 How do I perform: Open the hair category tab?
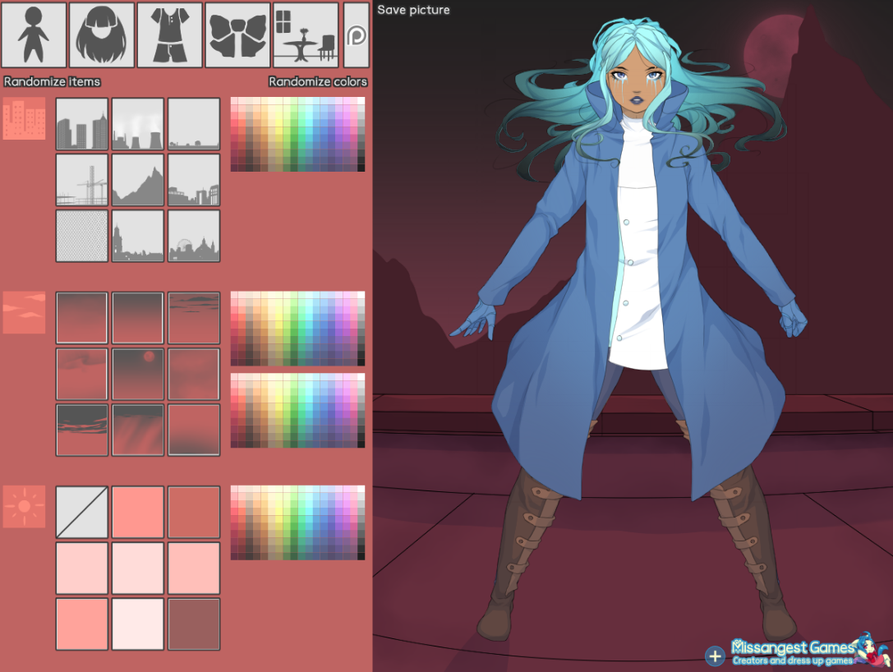pyautogui.click(x=102, y=35)
